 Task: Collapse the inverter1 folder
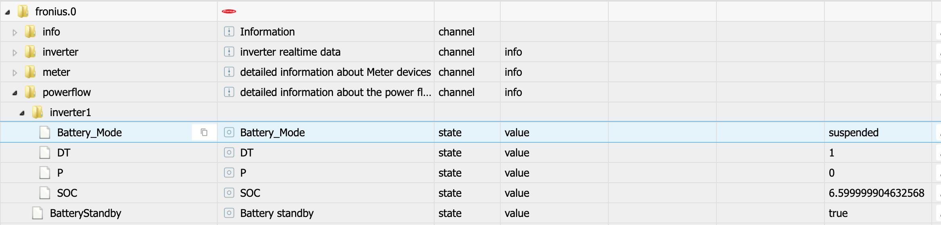[22, 113]
